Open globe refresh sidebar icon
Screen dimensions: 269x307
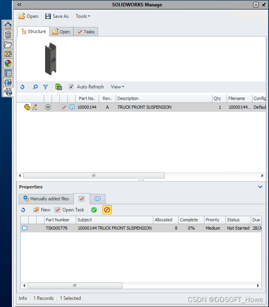coord(8,82)
